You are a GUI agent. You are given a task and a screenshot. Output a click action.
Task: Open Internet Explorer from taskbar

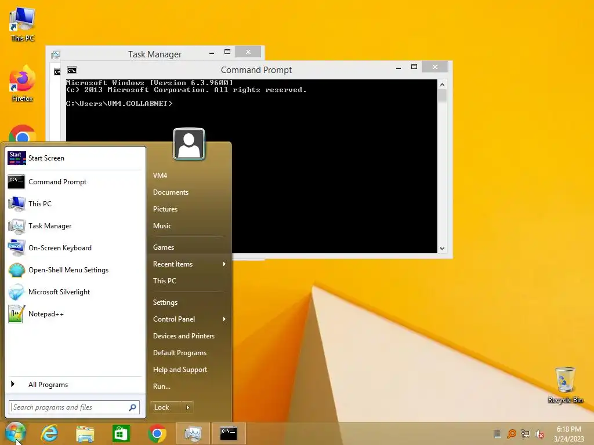click(x=50, y=433)
